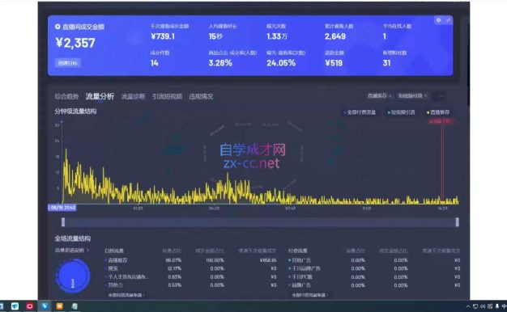507x312 pixels.
Task: Show hidden tray icons with the caret
Action: click(468, 306)
